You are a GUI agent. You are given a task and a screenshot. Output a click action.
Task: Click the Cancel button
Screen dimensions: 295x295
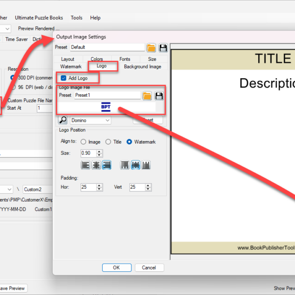pyautogui.click(x=148, y=267)
